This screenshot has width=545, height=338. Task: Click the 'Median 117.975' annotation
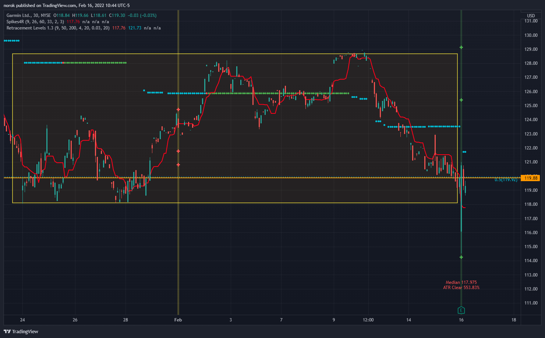461,282
